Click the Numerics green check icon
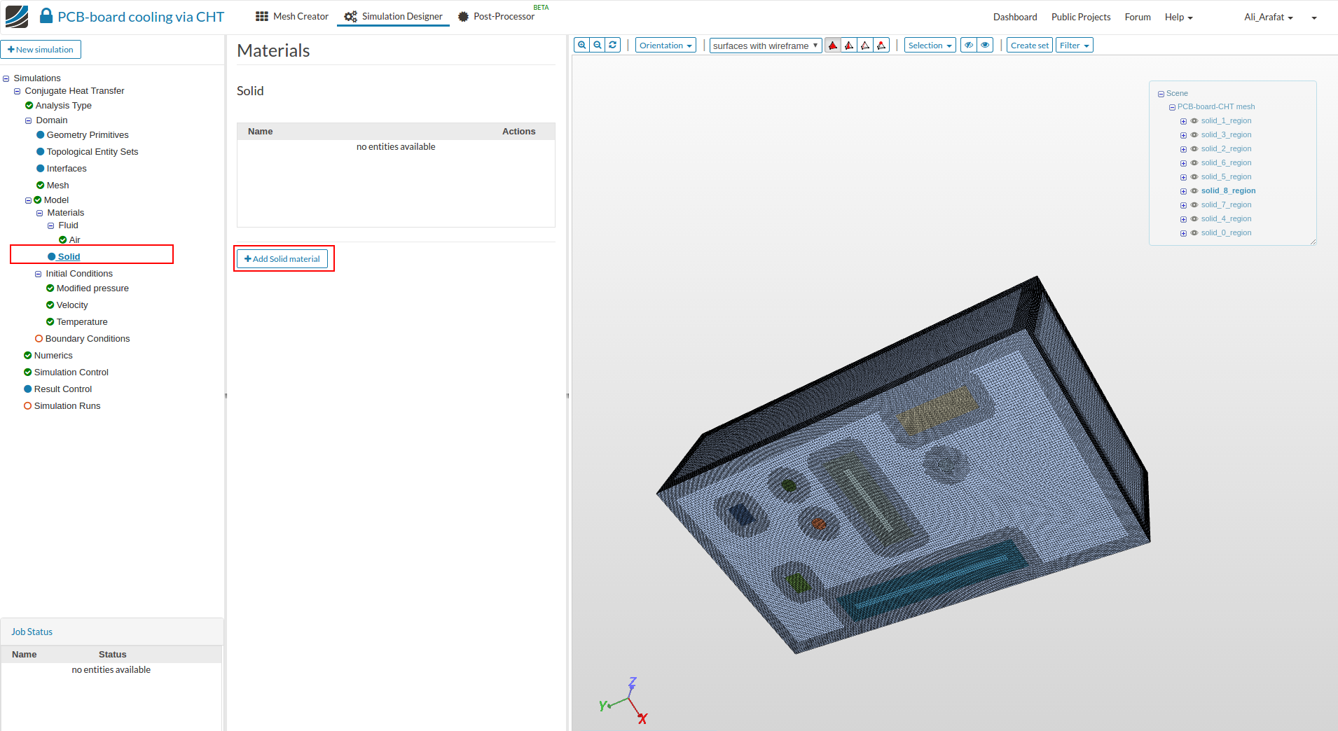The height and width of the screenshot is (731, 1338). click(27, 356)
